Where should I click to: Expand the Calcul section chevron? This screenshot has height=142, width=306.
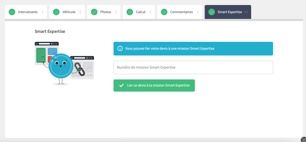150,12
